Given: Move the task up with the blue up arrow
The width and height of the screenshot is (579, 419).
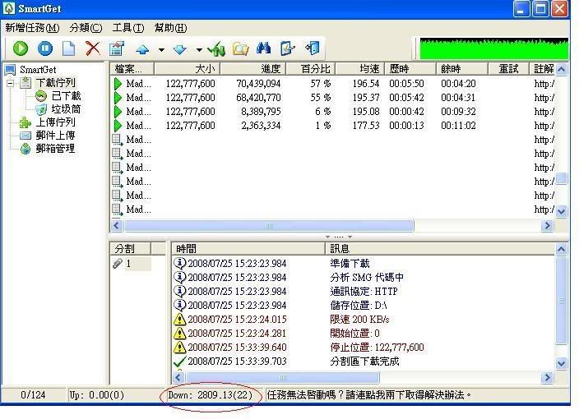Looking at the screenshot, I should [142, 49].
